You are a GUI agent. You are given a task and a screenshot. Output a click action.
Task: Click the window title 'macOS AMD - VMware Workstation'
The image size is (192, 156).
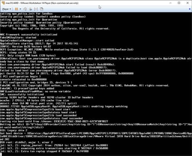click(42, 3)
